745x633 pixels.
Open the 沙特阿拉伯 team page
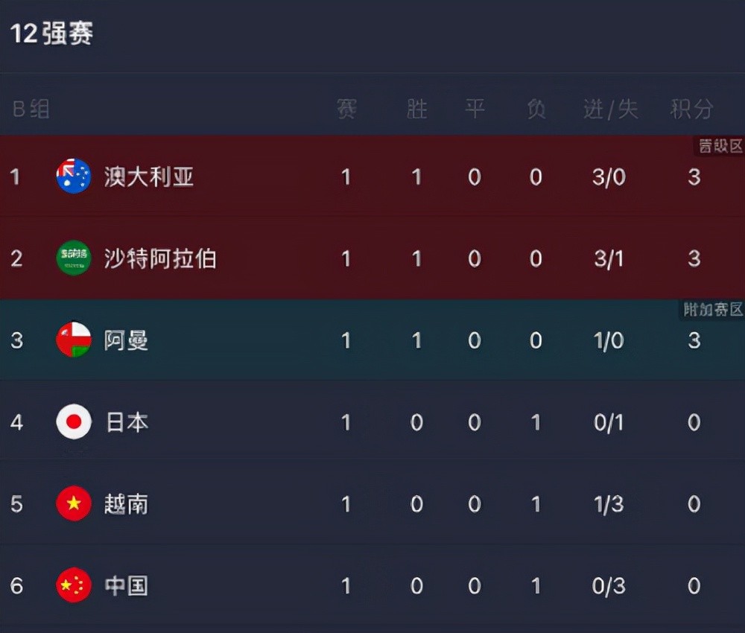[160, 258]
